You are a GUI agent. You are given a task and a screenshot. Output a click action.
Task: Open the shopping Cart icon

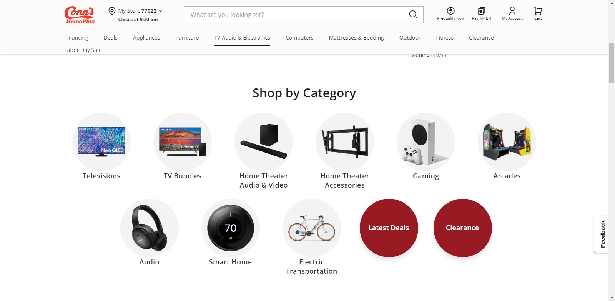click(538, 11)
